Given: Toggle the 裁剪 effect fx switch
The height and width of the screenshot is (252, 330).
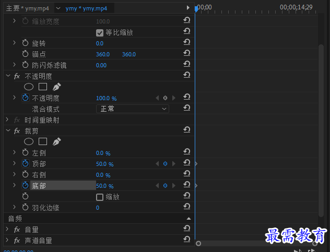Looking at the screenshot, I should pos(17,131).
